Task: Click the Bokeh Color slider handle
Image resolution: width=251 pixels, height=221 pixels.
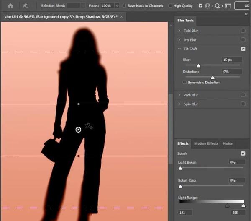Action: pyautogui.click(x=180, y=187)
